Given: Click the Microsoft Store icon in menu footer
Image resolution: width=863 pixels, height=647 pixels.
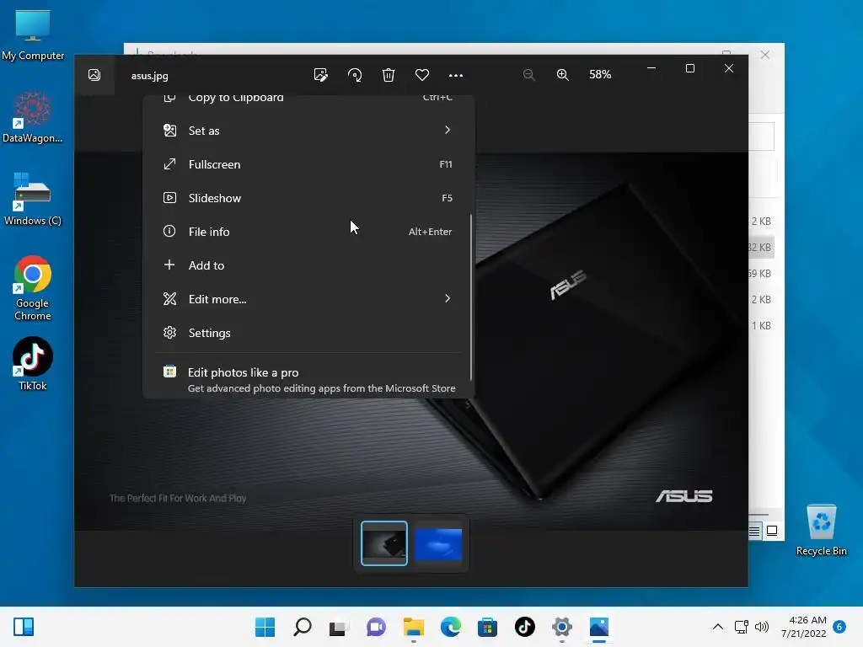Looking at the screenshot, I should 169,372.
